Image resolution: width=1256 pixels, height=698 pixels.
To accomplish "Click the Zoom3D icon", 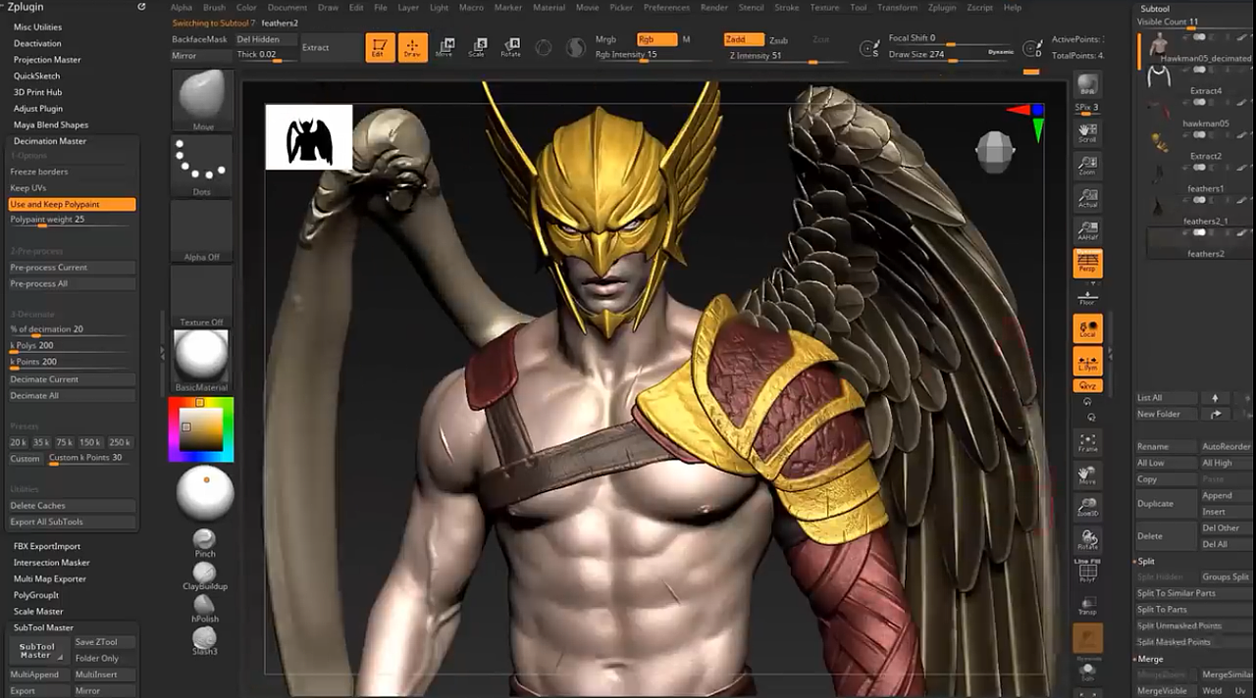I will 1087,508.
